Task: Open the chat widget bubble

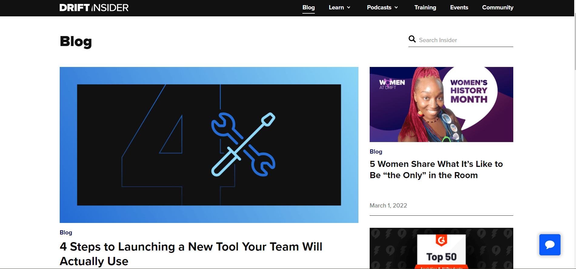Action: pyautogui.click(x=550, y=245)
